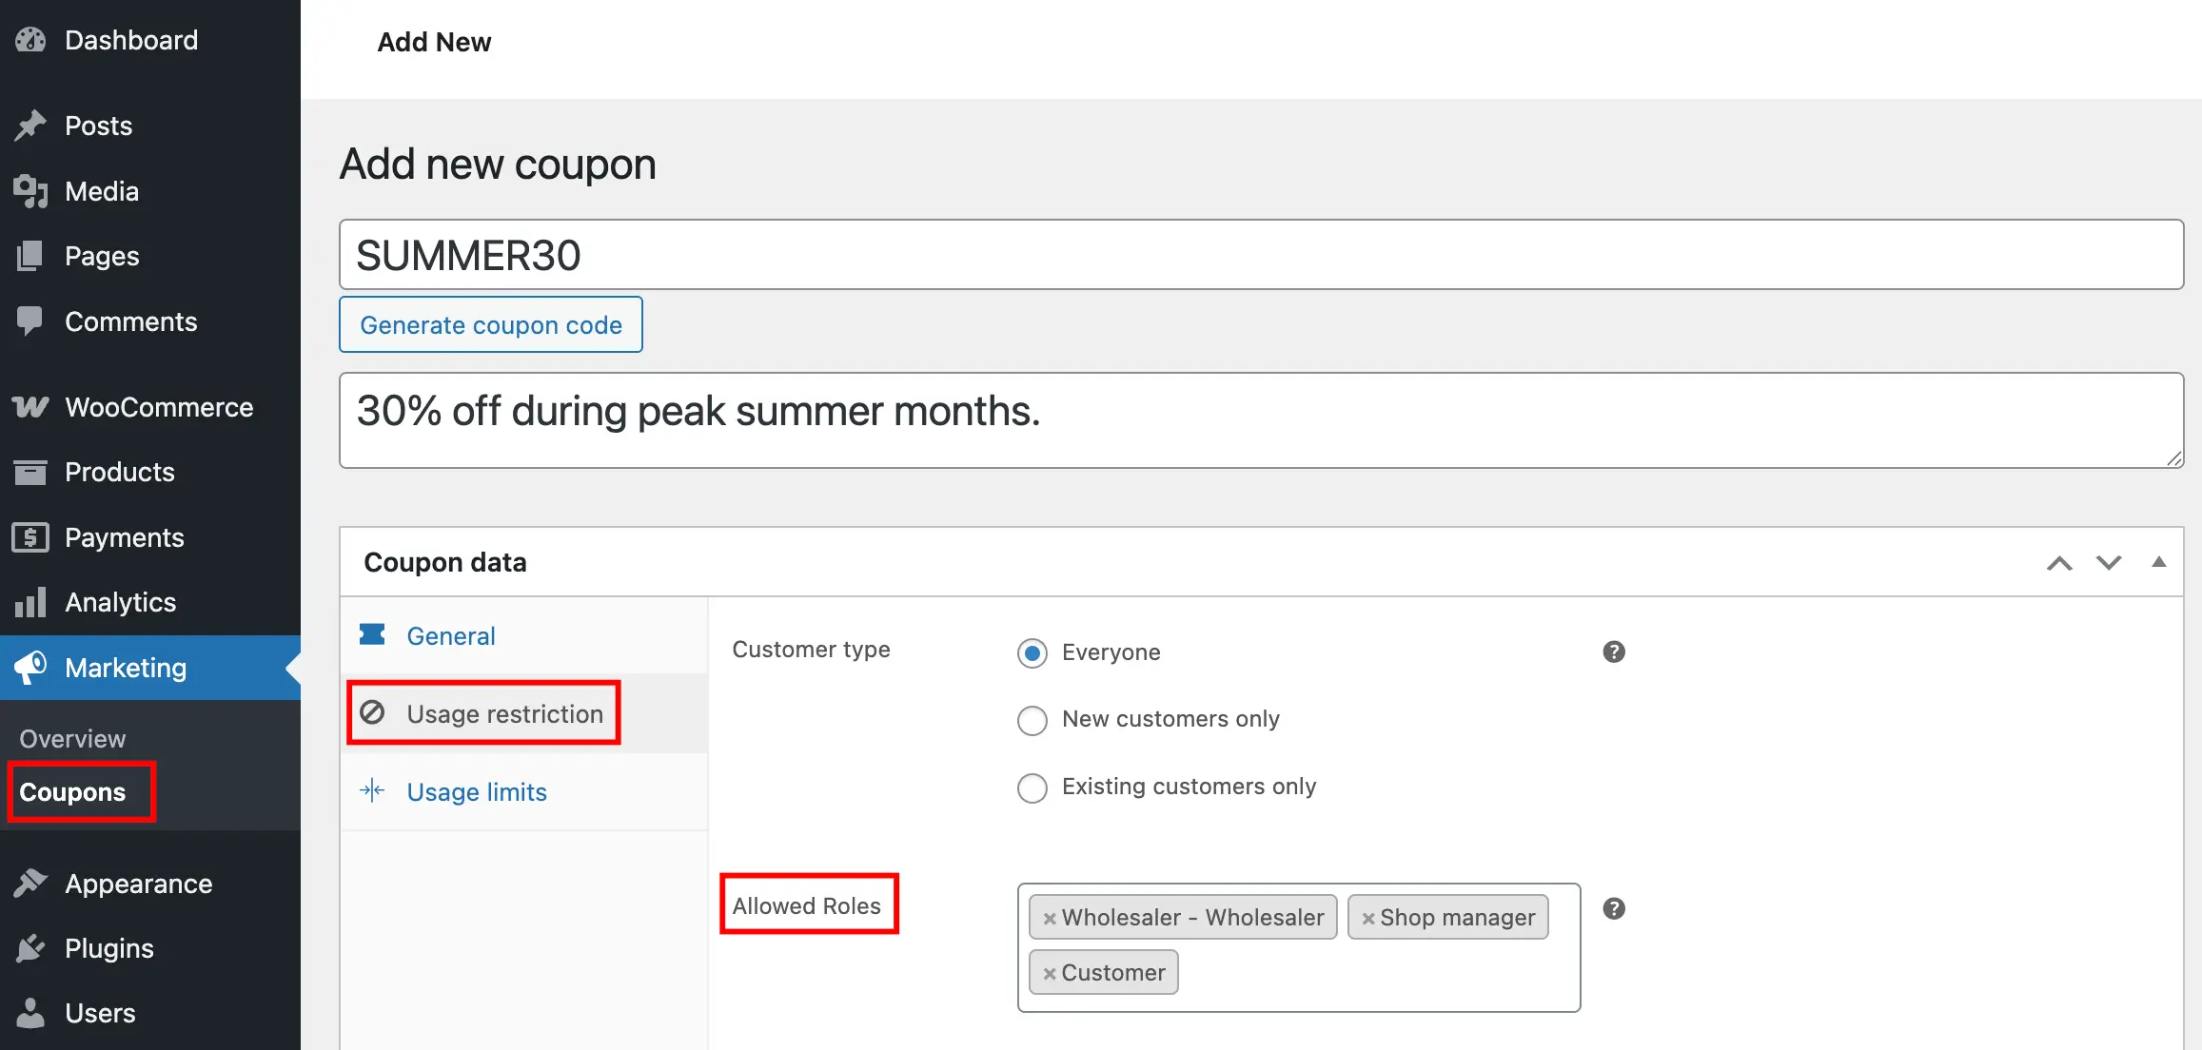Click the Dashboard gauge icon
Screen dimensions: 2202x1050
tap(30, 40)
